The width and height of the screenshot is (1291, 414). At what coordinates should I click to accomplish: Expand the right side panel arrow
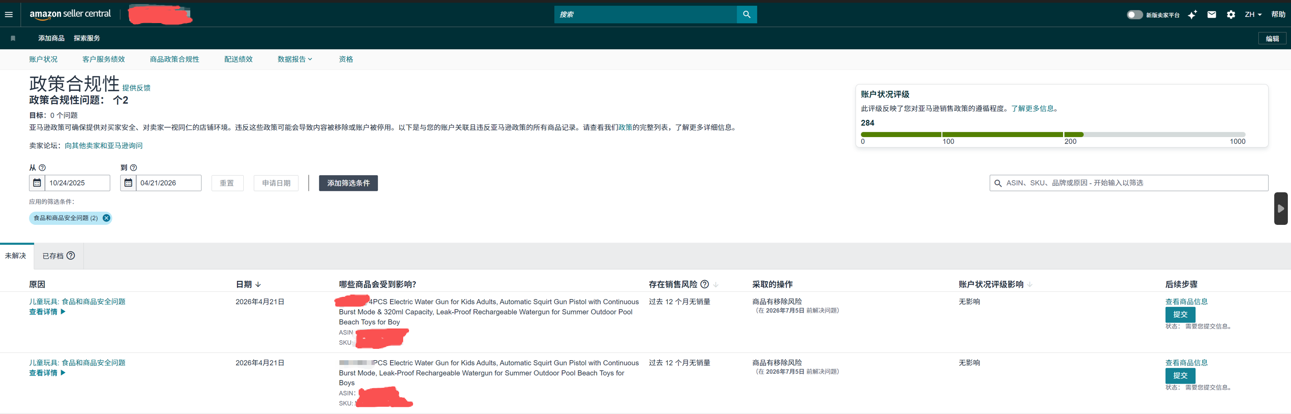click(x=1281, y=209)
